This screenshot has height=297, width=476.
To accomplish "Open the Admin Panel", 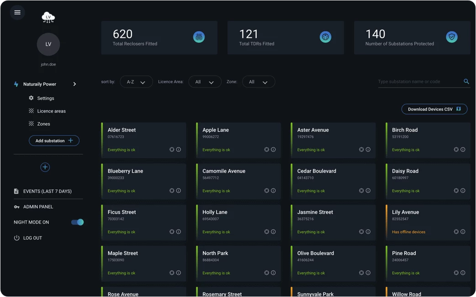I will (33, 207).
